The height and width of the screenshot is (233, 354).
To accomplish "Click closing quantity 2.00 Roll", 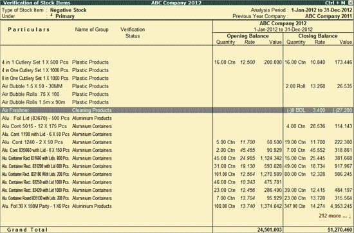I will click(295, 86).
